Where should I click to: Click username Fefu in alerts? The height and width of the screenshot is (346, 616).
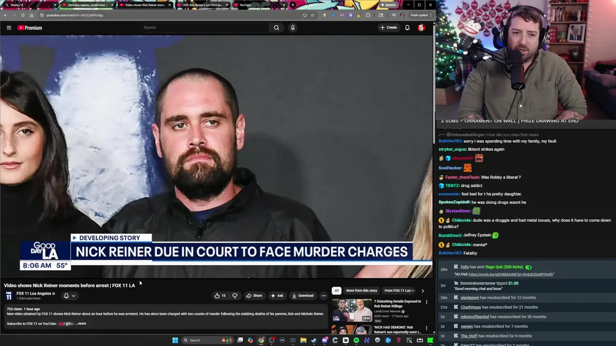(x=464, y=267)
